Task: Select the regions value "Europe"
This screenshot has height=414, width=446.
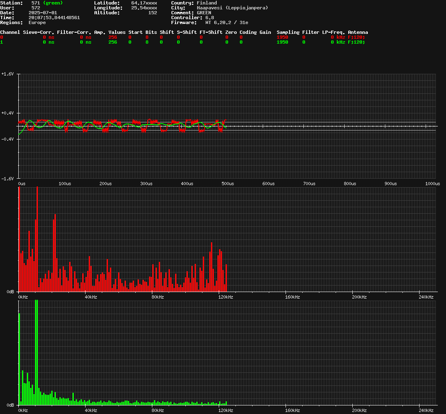Action: (37, 22)
